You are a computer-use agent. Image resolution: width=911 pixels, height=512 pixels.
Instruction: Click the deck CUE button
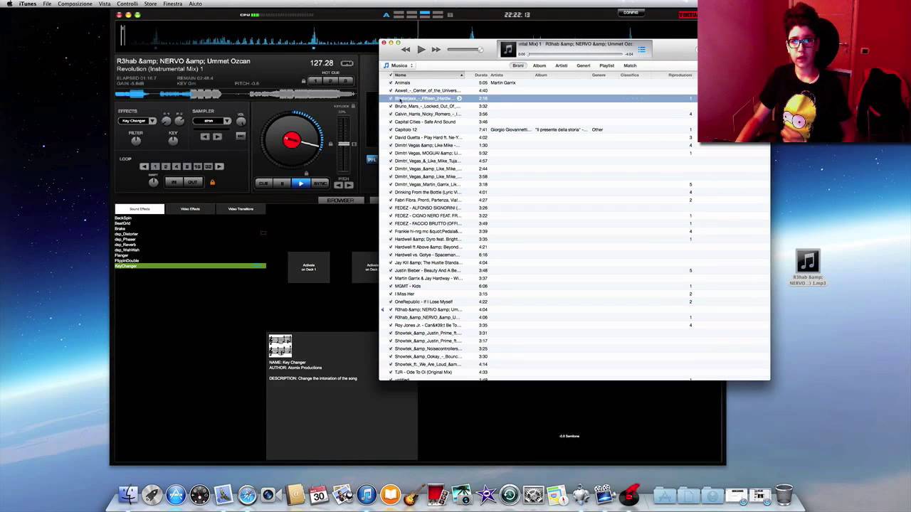click(264, 183)
